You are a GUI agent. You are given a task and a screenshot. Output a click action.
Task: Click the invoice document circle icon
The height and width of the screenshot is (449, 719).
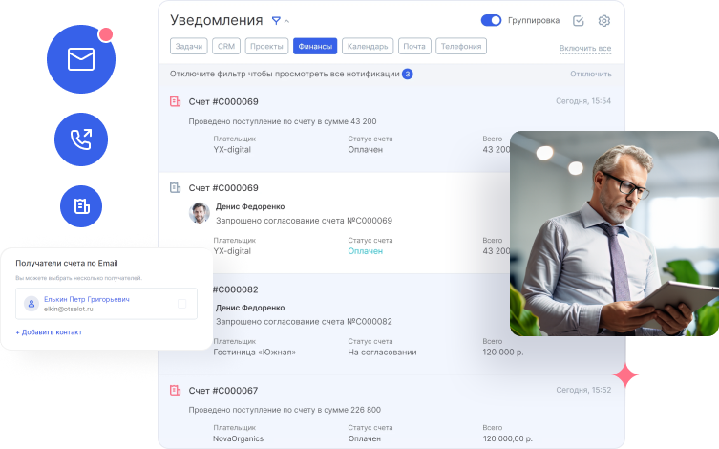click(x=81, y=205)
